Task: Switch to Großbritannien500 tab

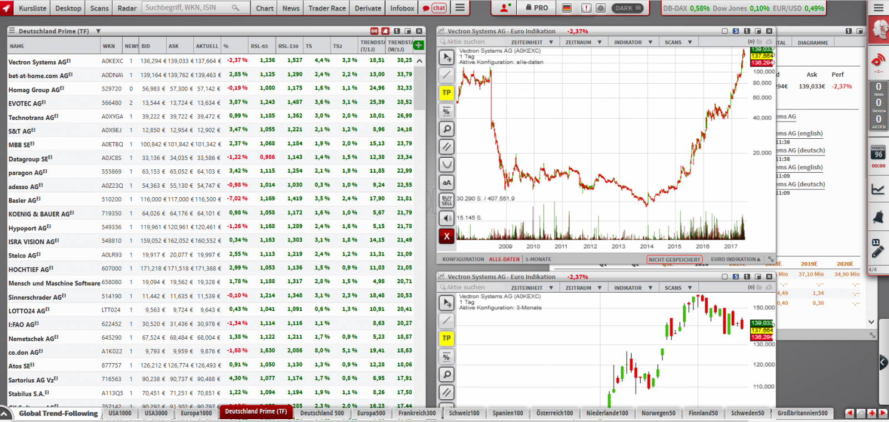Action: (x=802, y=413)
